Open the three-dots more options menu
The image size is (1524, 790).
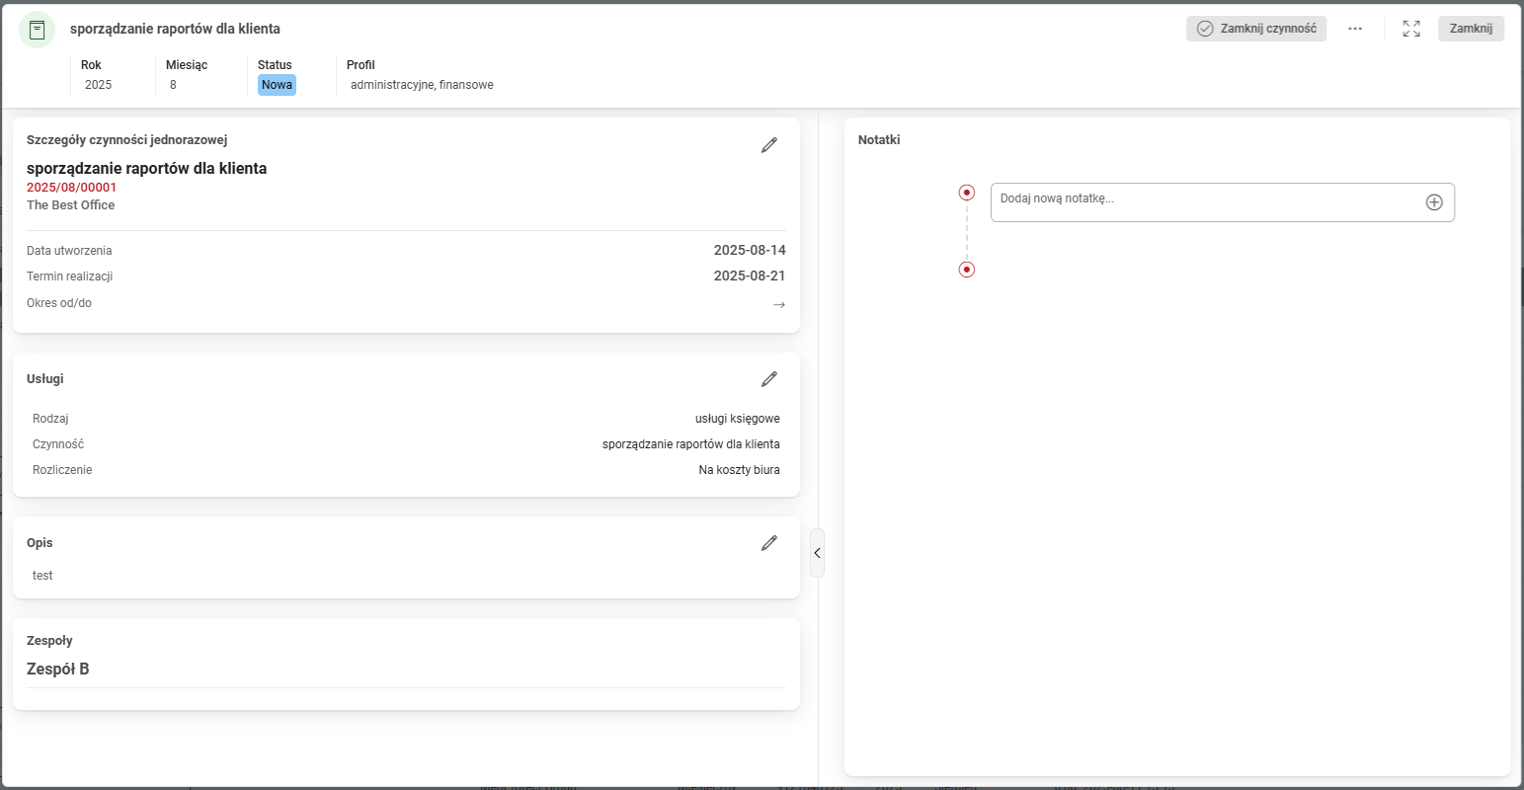(x=1355, y=29)
